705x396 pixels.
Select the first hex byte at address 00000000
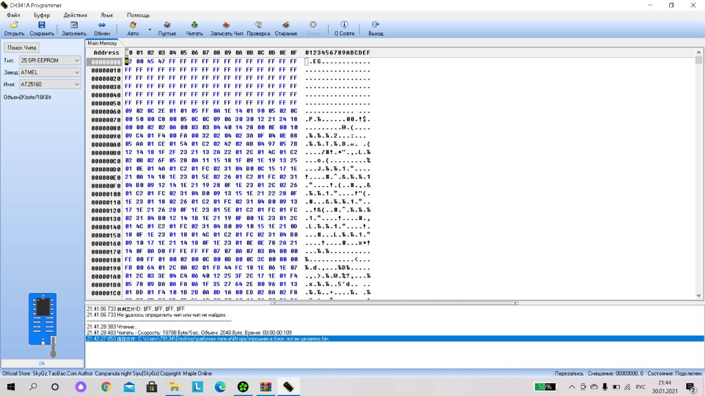coord(128,62)
